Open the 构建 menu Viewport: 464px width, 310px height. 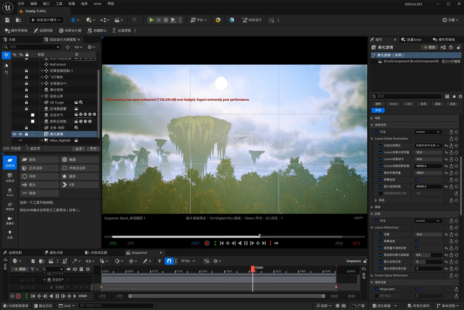pos(72,4)
